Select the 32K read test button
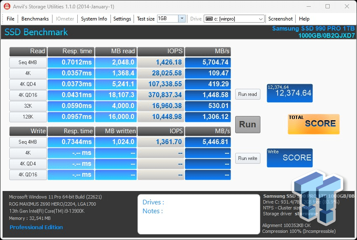The width and height of the screenshot is (357, 240). 28,106
